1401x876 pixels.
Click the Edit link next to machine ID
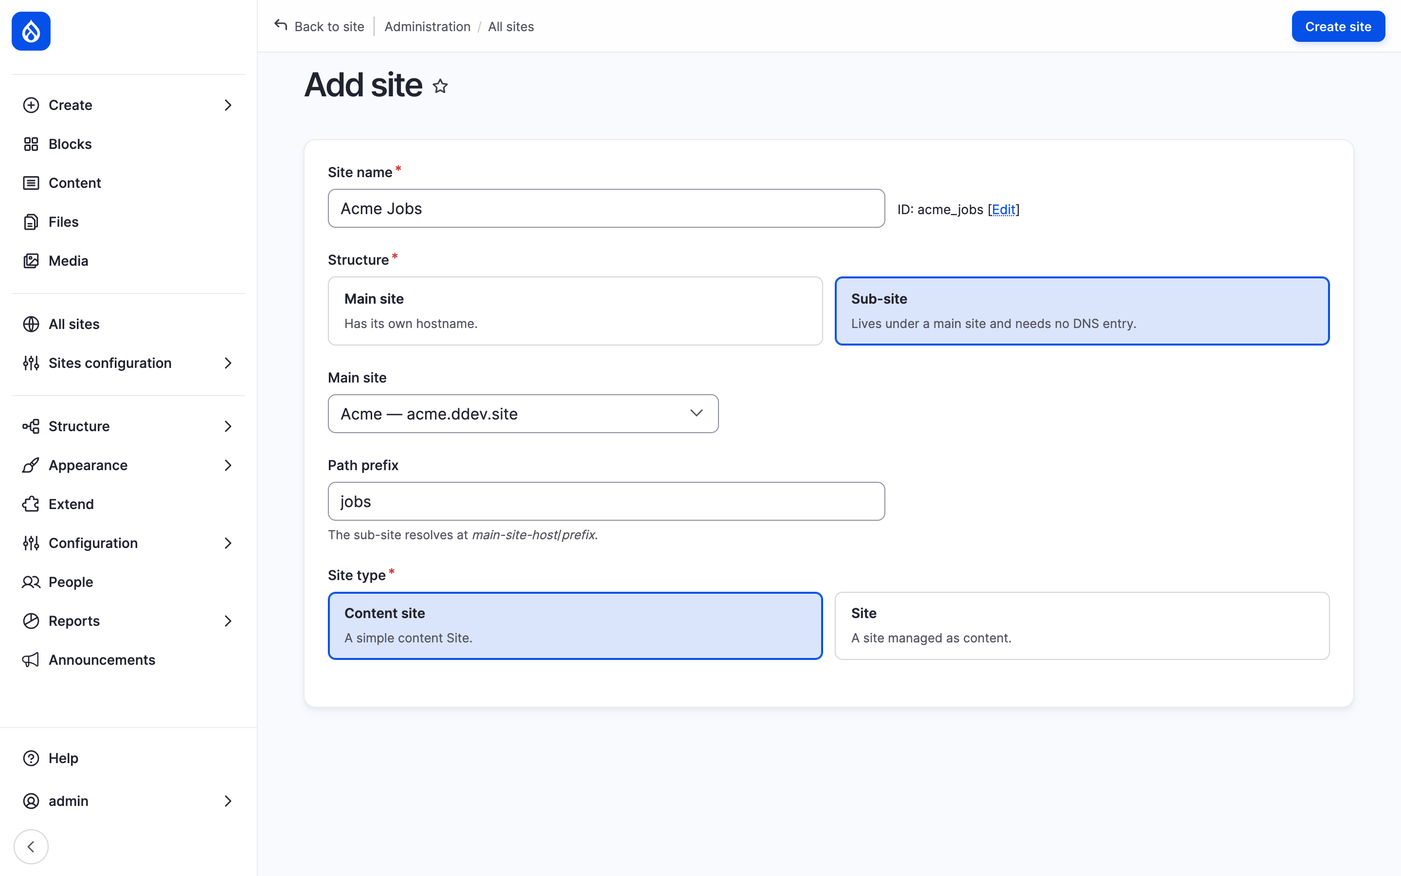1003,209
